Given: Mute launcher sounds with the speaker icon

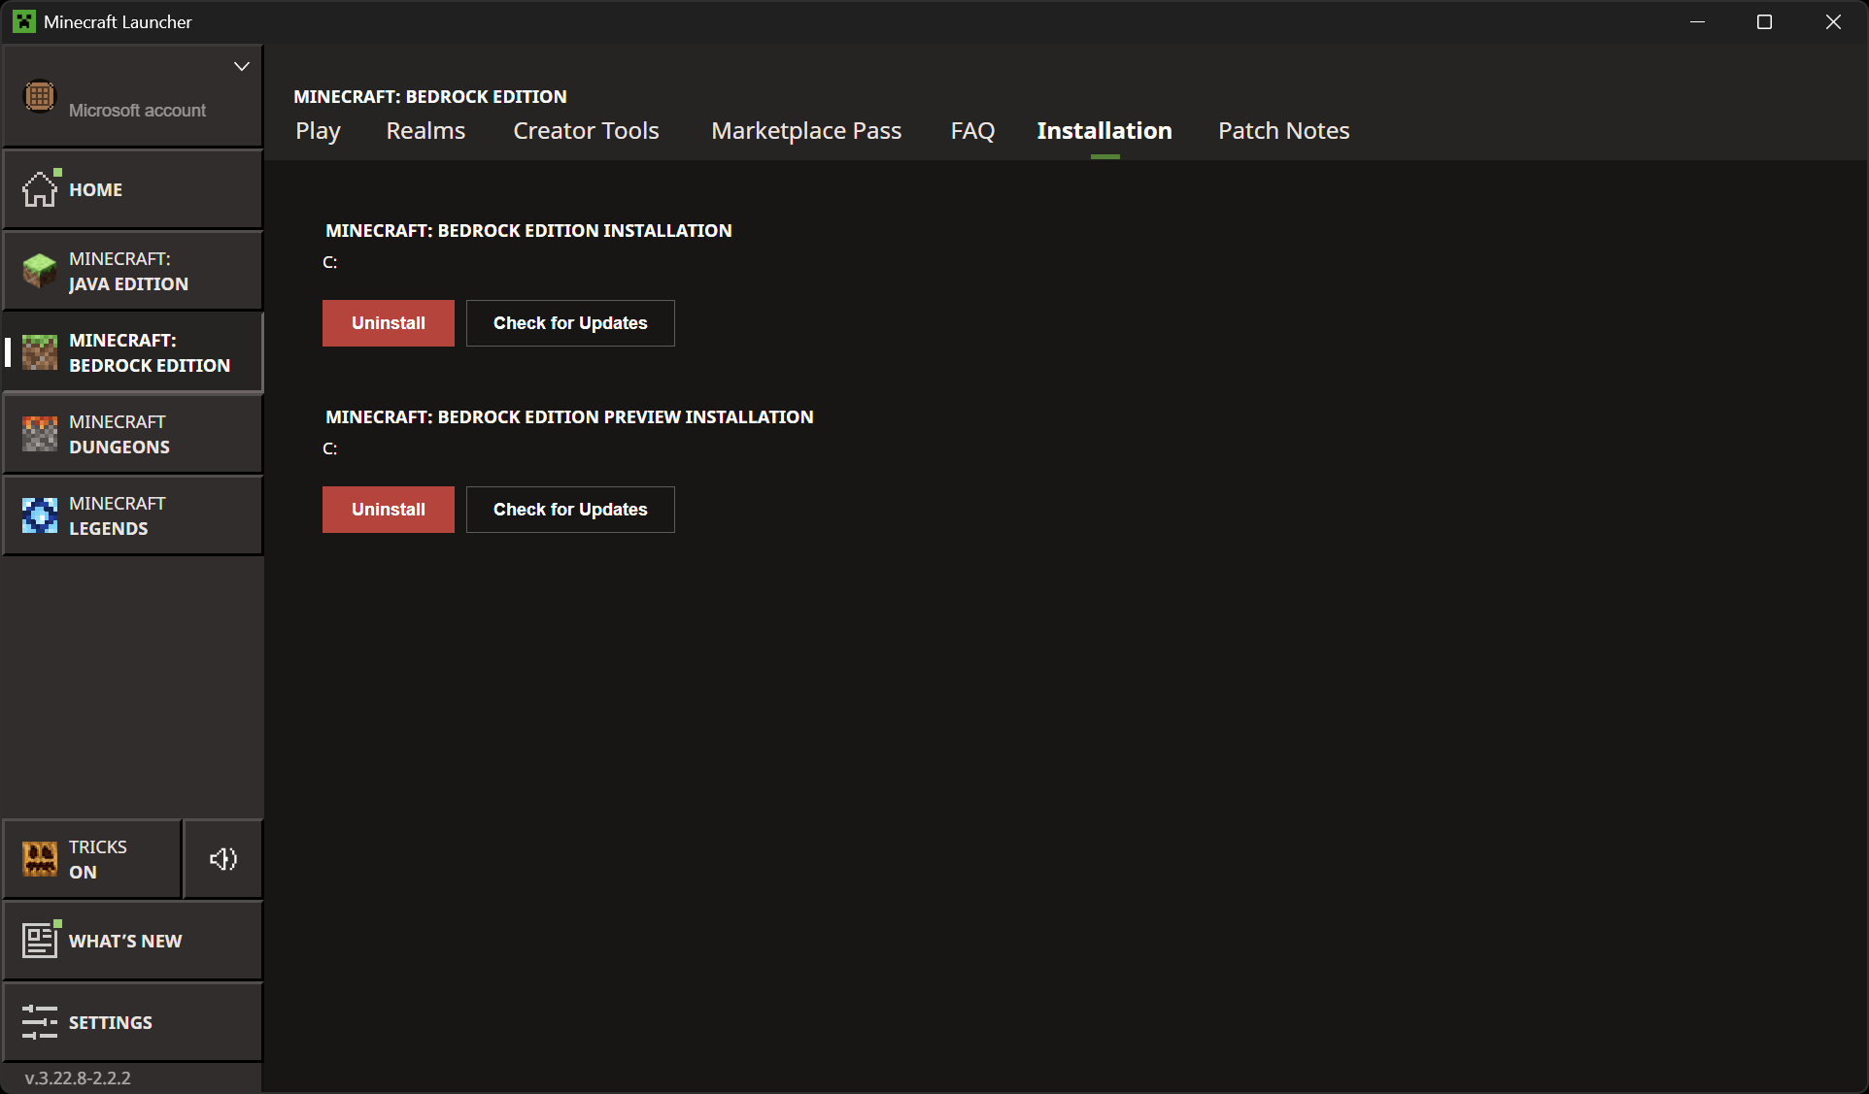Looking at the screenshot, I should pyautogui.click(x=221, y=858).
